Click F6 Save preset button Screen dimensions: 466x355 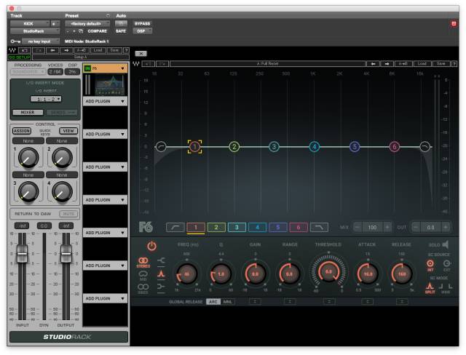441,63
